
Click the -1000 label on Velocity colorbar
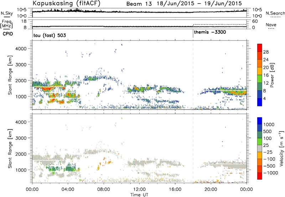[x=270, y=173]
